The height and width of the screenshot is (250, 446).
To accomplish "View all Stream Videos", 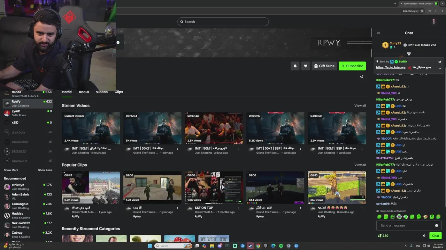I will [x=360, y=106].
